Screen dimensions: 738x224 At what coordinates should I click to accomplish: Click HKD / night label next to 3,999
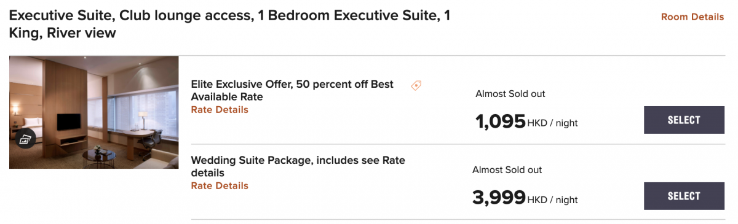coord(552,199)
